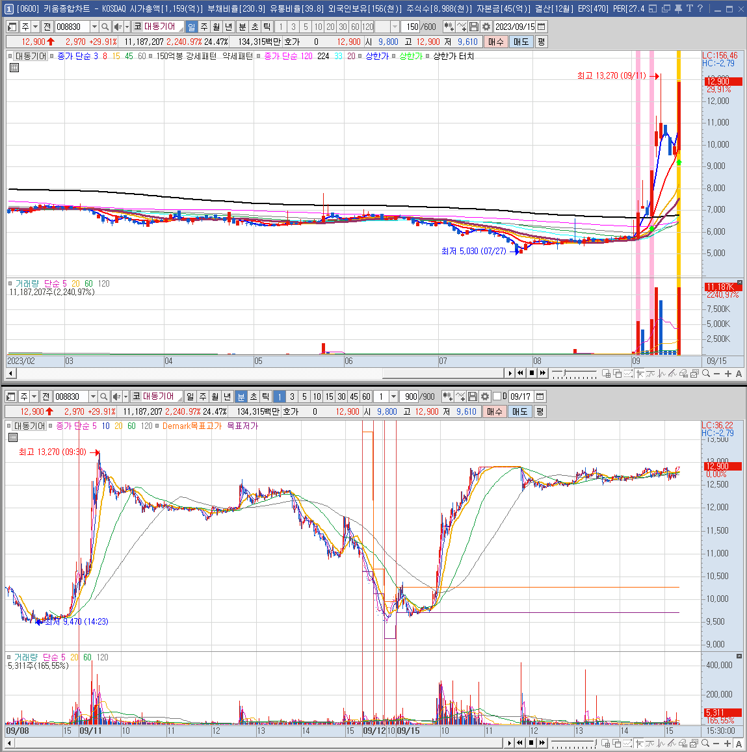This screenshot has width=747, height=752.
Task: Switch the top chart to the second 초 period
Action: 255,27
